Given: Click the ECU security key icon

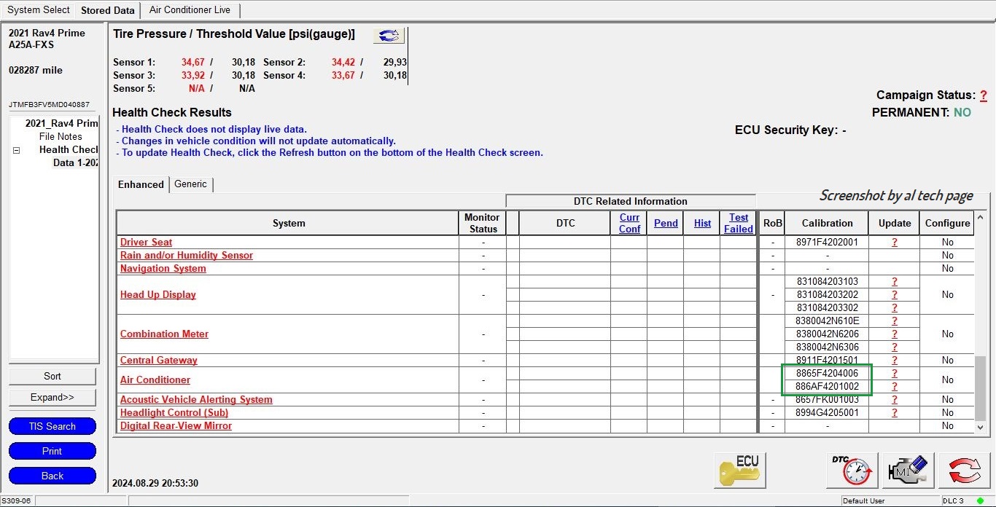Looking at the screenshot, I should (739, 470).
